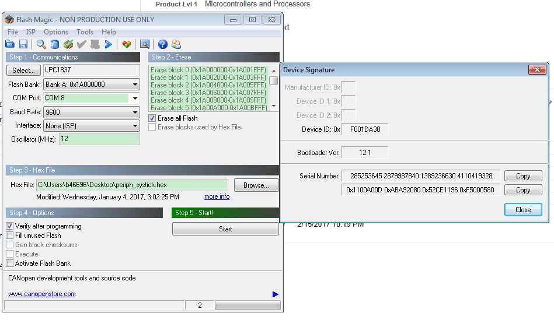
Task: Click the two-people users toolbar icon
Action: [x=176, y=44]
